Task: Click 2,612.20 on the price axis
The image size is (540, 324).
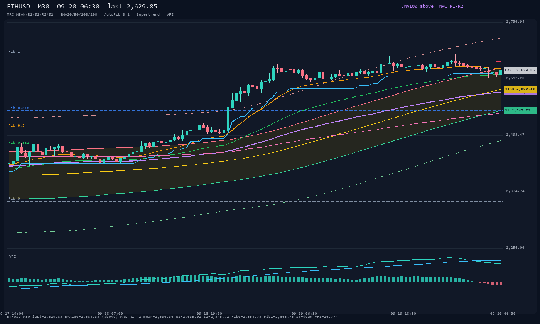Action: (x=515, y=78)
